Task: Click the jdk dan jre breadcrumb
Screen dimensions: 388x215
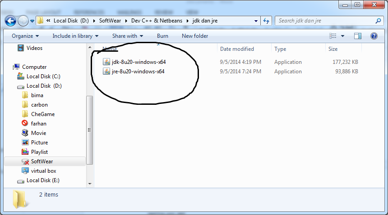Action: tap(205, 21)
